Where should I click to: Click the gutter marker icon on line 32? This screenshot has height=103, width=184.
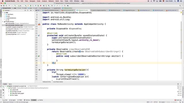coord(39,70)
